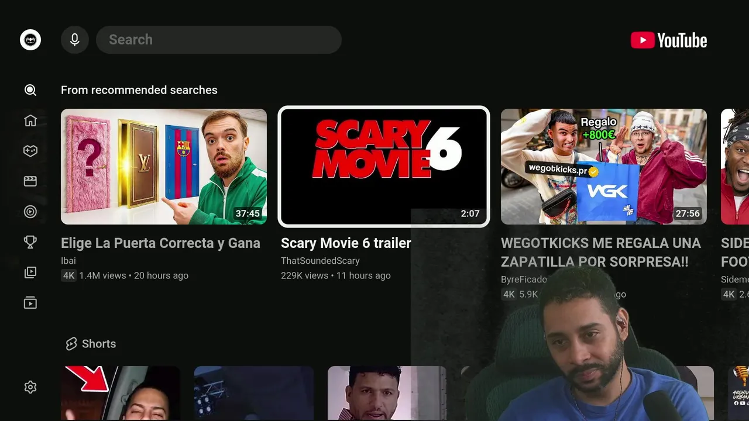This screenshot has height=421, width=749.
Task: Click title 'Elige La Puerta Correcta y Gana'
Action: pyautogui.click(x=160, y=243)
